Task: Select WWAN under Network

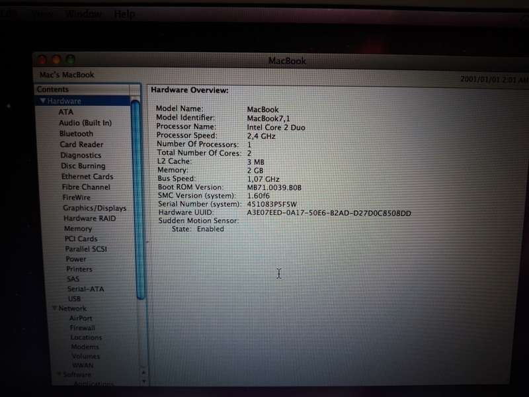Action: coord(83,365)
